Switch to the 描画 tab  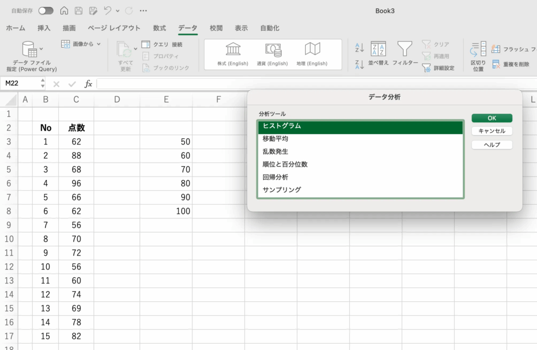click(x=69, y=28)
